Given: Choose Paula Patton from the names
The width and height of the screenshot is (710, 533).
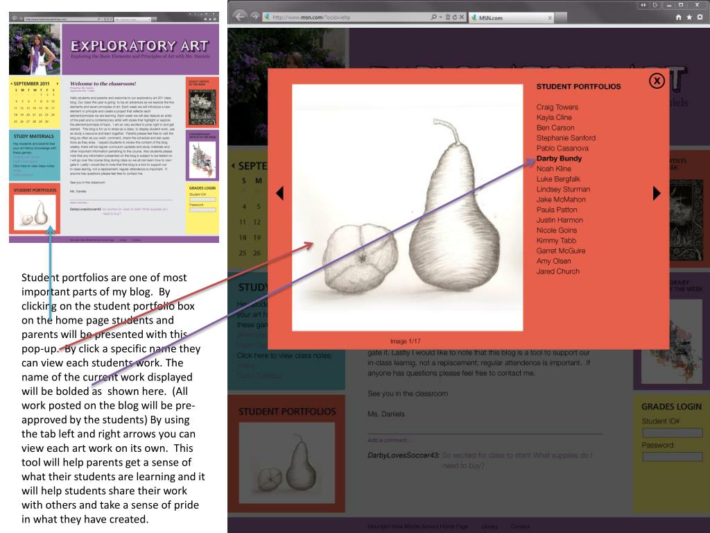Looking at the screenshot, I should point(557,210).
